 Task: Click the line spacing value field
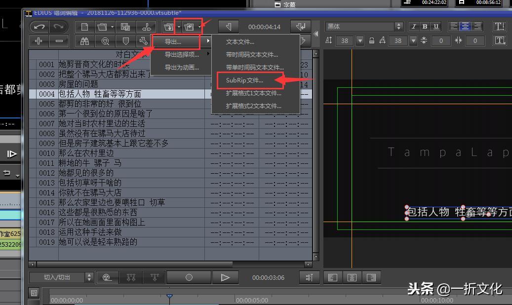(x=441, y=41)
